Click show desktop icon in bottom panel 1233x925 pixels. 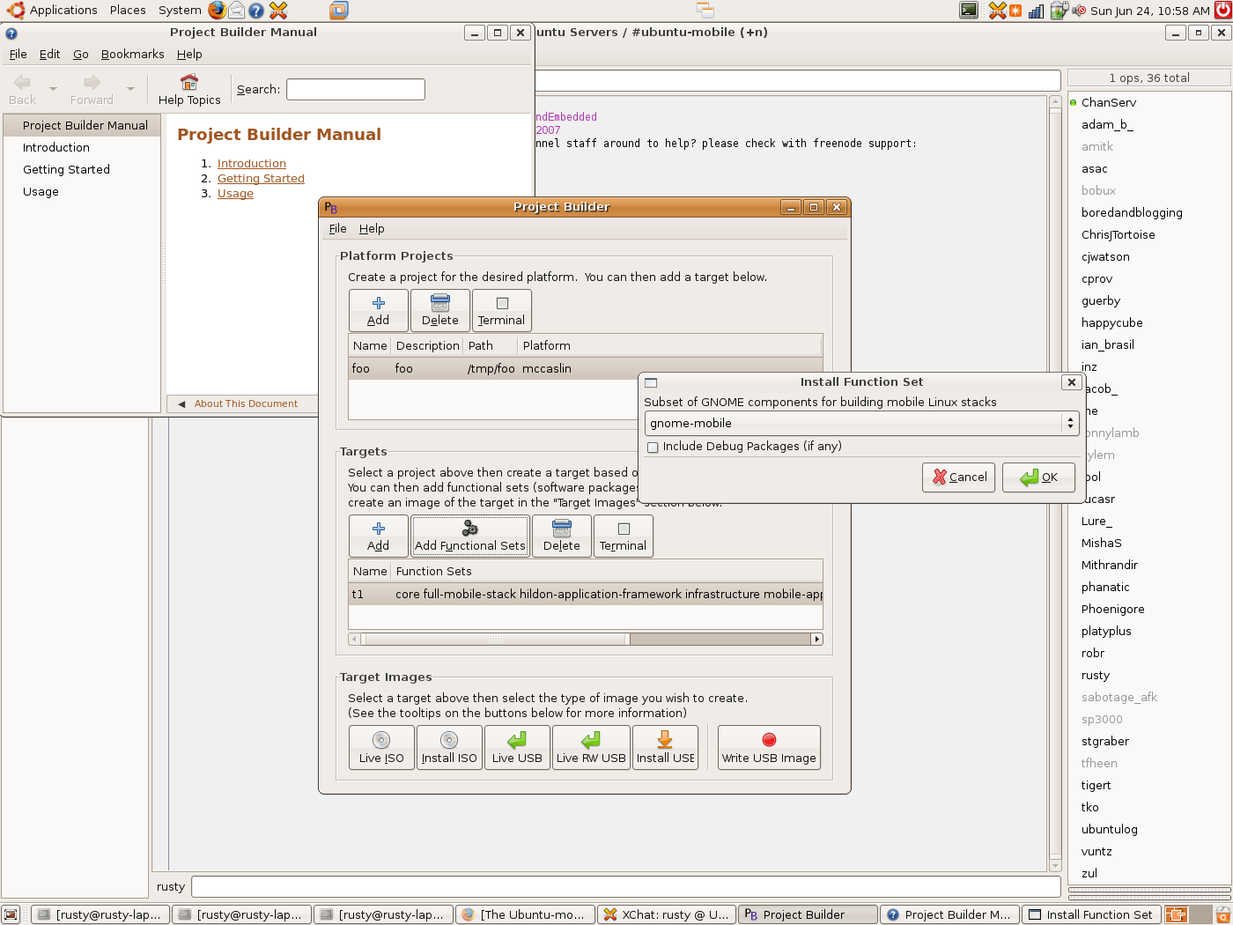click(11, 914)
